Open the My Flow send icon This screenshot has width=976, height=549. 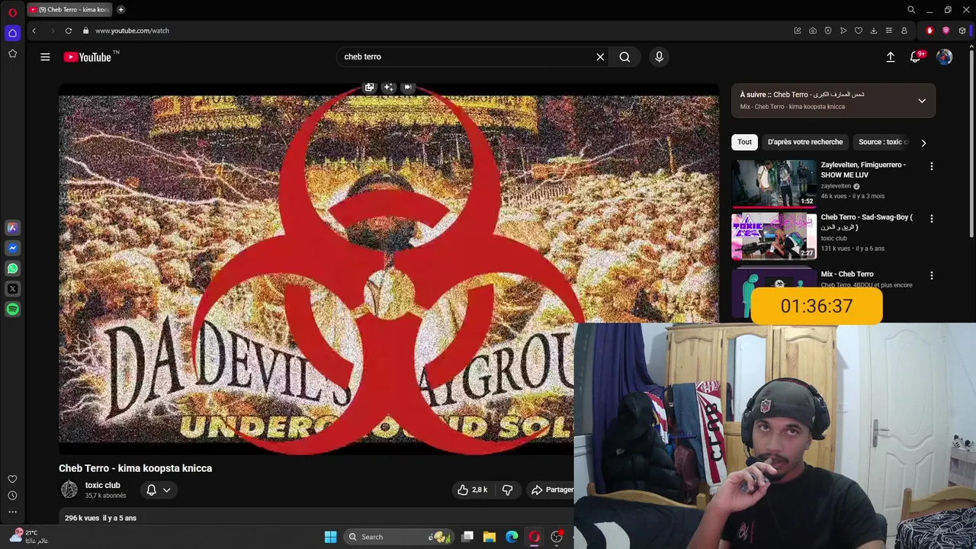[843, 30]
